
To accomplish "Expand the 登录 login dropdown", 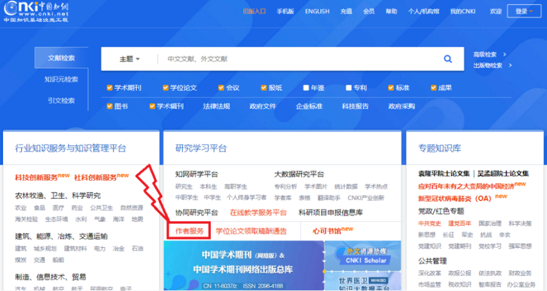I will (x=524, y=11).
